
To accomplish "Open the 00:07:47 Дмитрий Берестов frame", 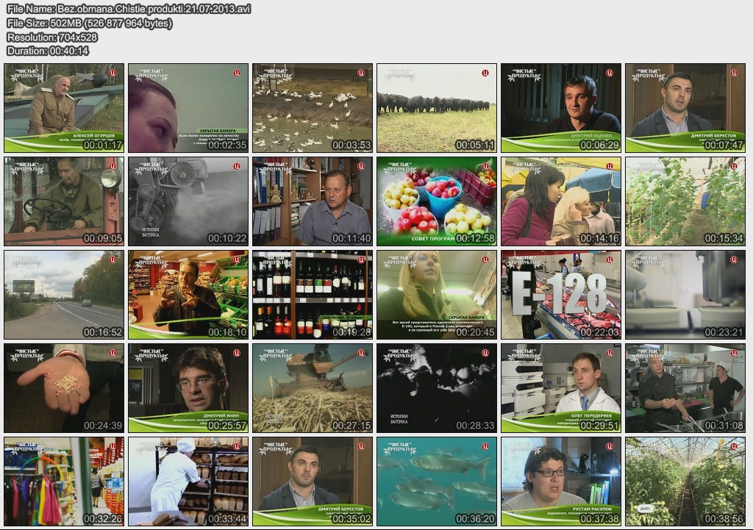I will [x=685, y=108].
